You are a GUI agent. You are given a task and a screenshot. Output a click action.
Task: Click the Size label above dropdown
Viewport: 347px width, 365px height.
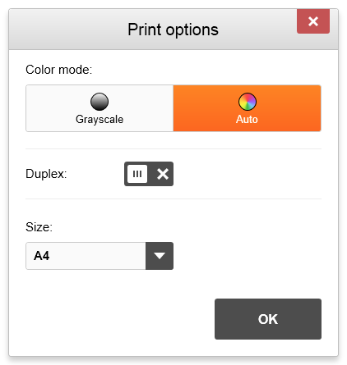pyautogui.click(x=39, y=227)
